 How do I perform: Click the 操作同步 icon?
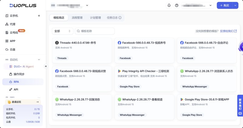tap(11, 74)
